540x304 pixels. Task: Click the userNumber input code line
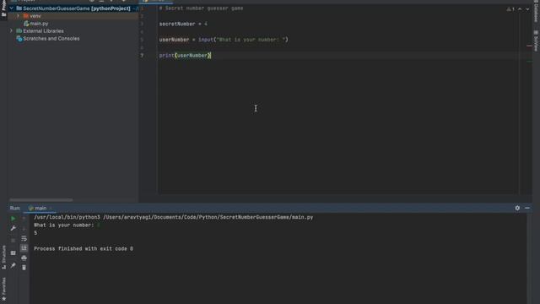tap(224, 40)
